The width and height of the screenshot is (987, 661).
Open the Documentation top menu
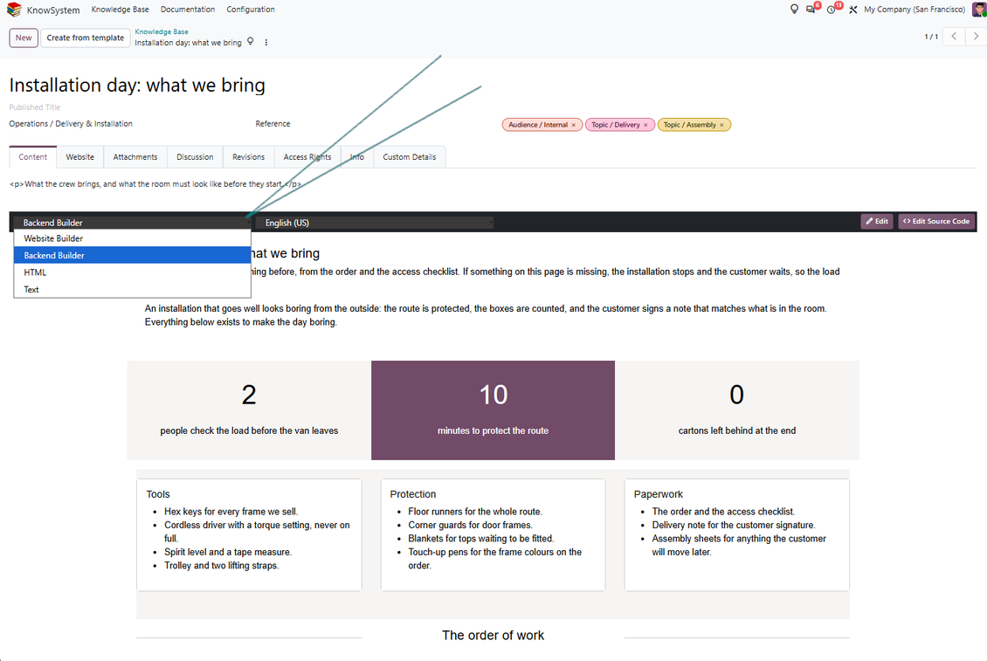[x=188, y=10]
